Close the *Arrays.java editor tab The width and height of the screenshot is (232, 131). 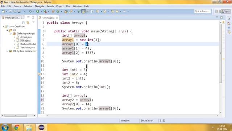(57, 18)
